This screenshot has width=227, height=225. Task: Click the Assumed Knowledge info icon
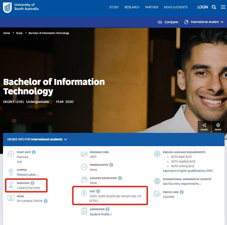(120, 178)
